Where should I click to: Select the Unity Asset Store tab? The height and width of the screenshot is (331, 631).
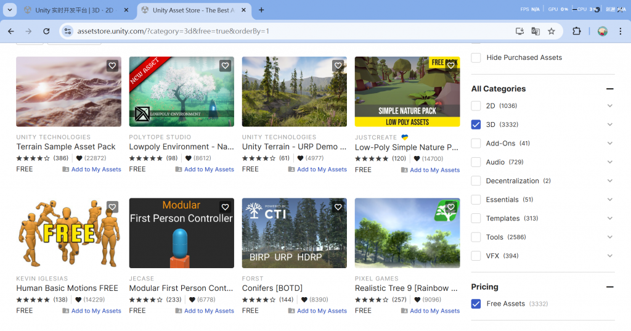pos(194,10)
